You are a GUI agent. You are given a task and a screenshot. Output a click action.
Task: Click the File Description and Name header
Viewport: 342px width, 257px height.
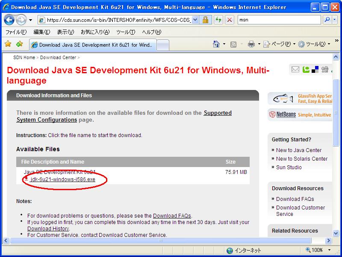pos(53,162)
